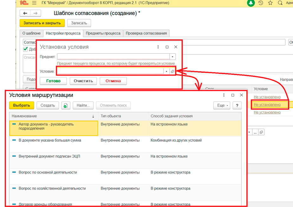Click the row icon for Внутренний документ подписан ЭЦП
Viewport: 293px width, 207px height.
[x=14, y=156]
